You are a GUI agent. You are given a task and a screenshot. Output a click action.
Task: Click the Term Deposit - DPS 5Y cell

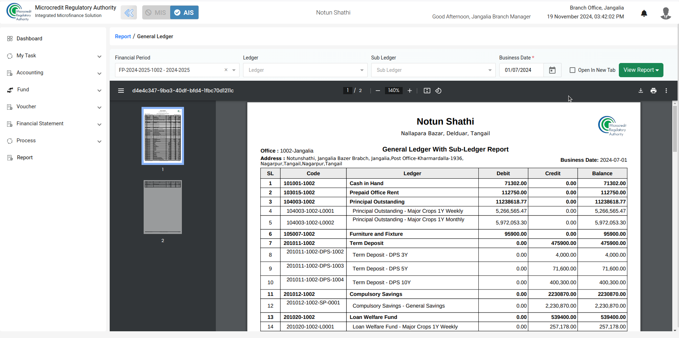[412, 269]
